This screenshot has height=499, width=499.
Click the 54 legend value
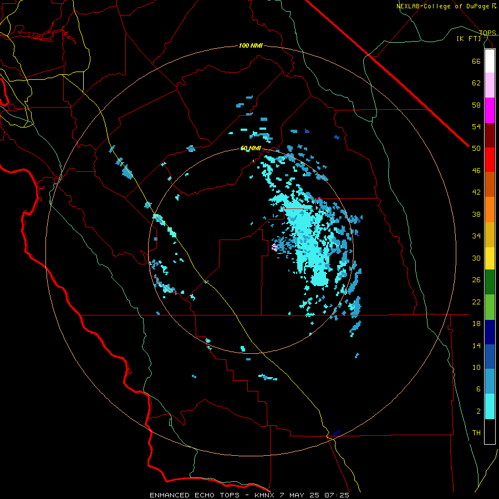[x=476, y=126]
